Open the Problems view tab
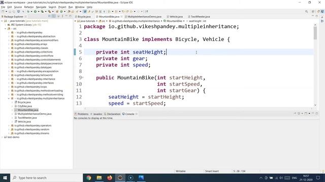 [81, 114]
